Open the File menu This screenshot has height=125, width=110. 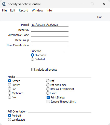4,10
